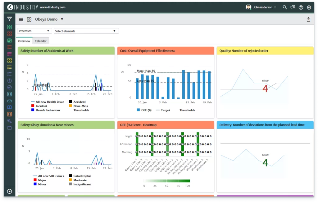Select the yellow list sidebar icon
The height and width of the screenshot is (202, 318).
tap(10, 67)
